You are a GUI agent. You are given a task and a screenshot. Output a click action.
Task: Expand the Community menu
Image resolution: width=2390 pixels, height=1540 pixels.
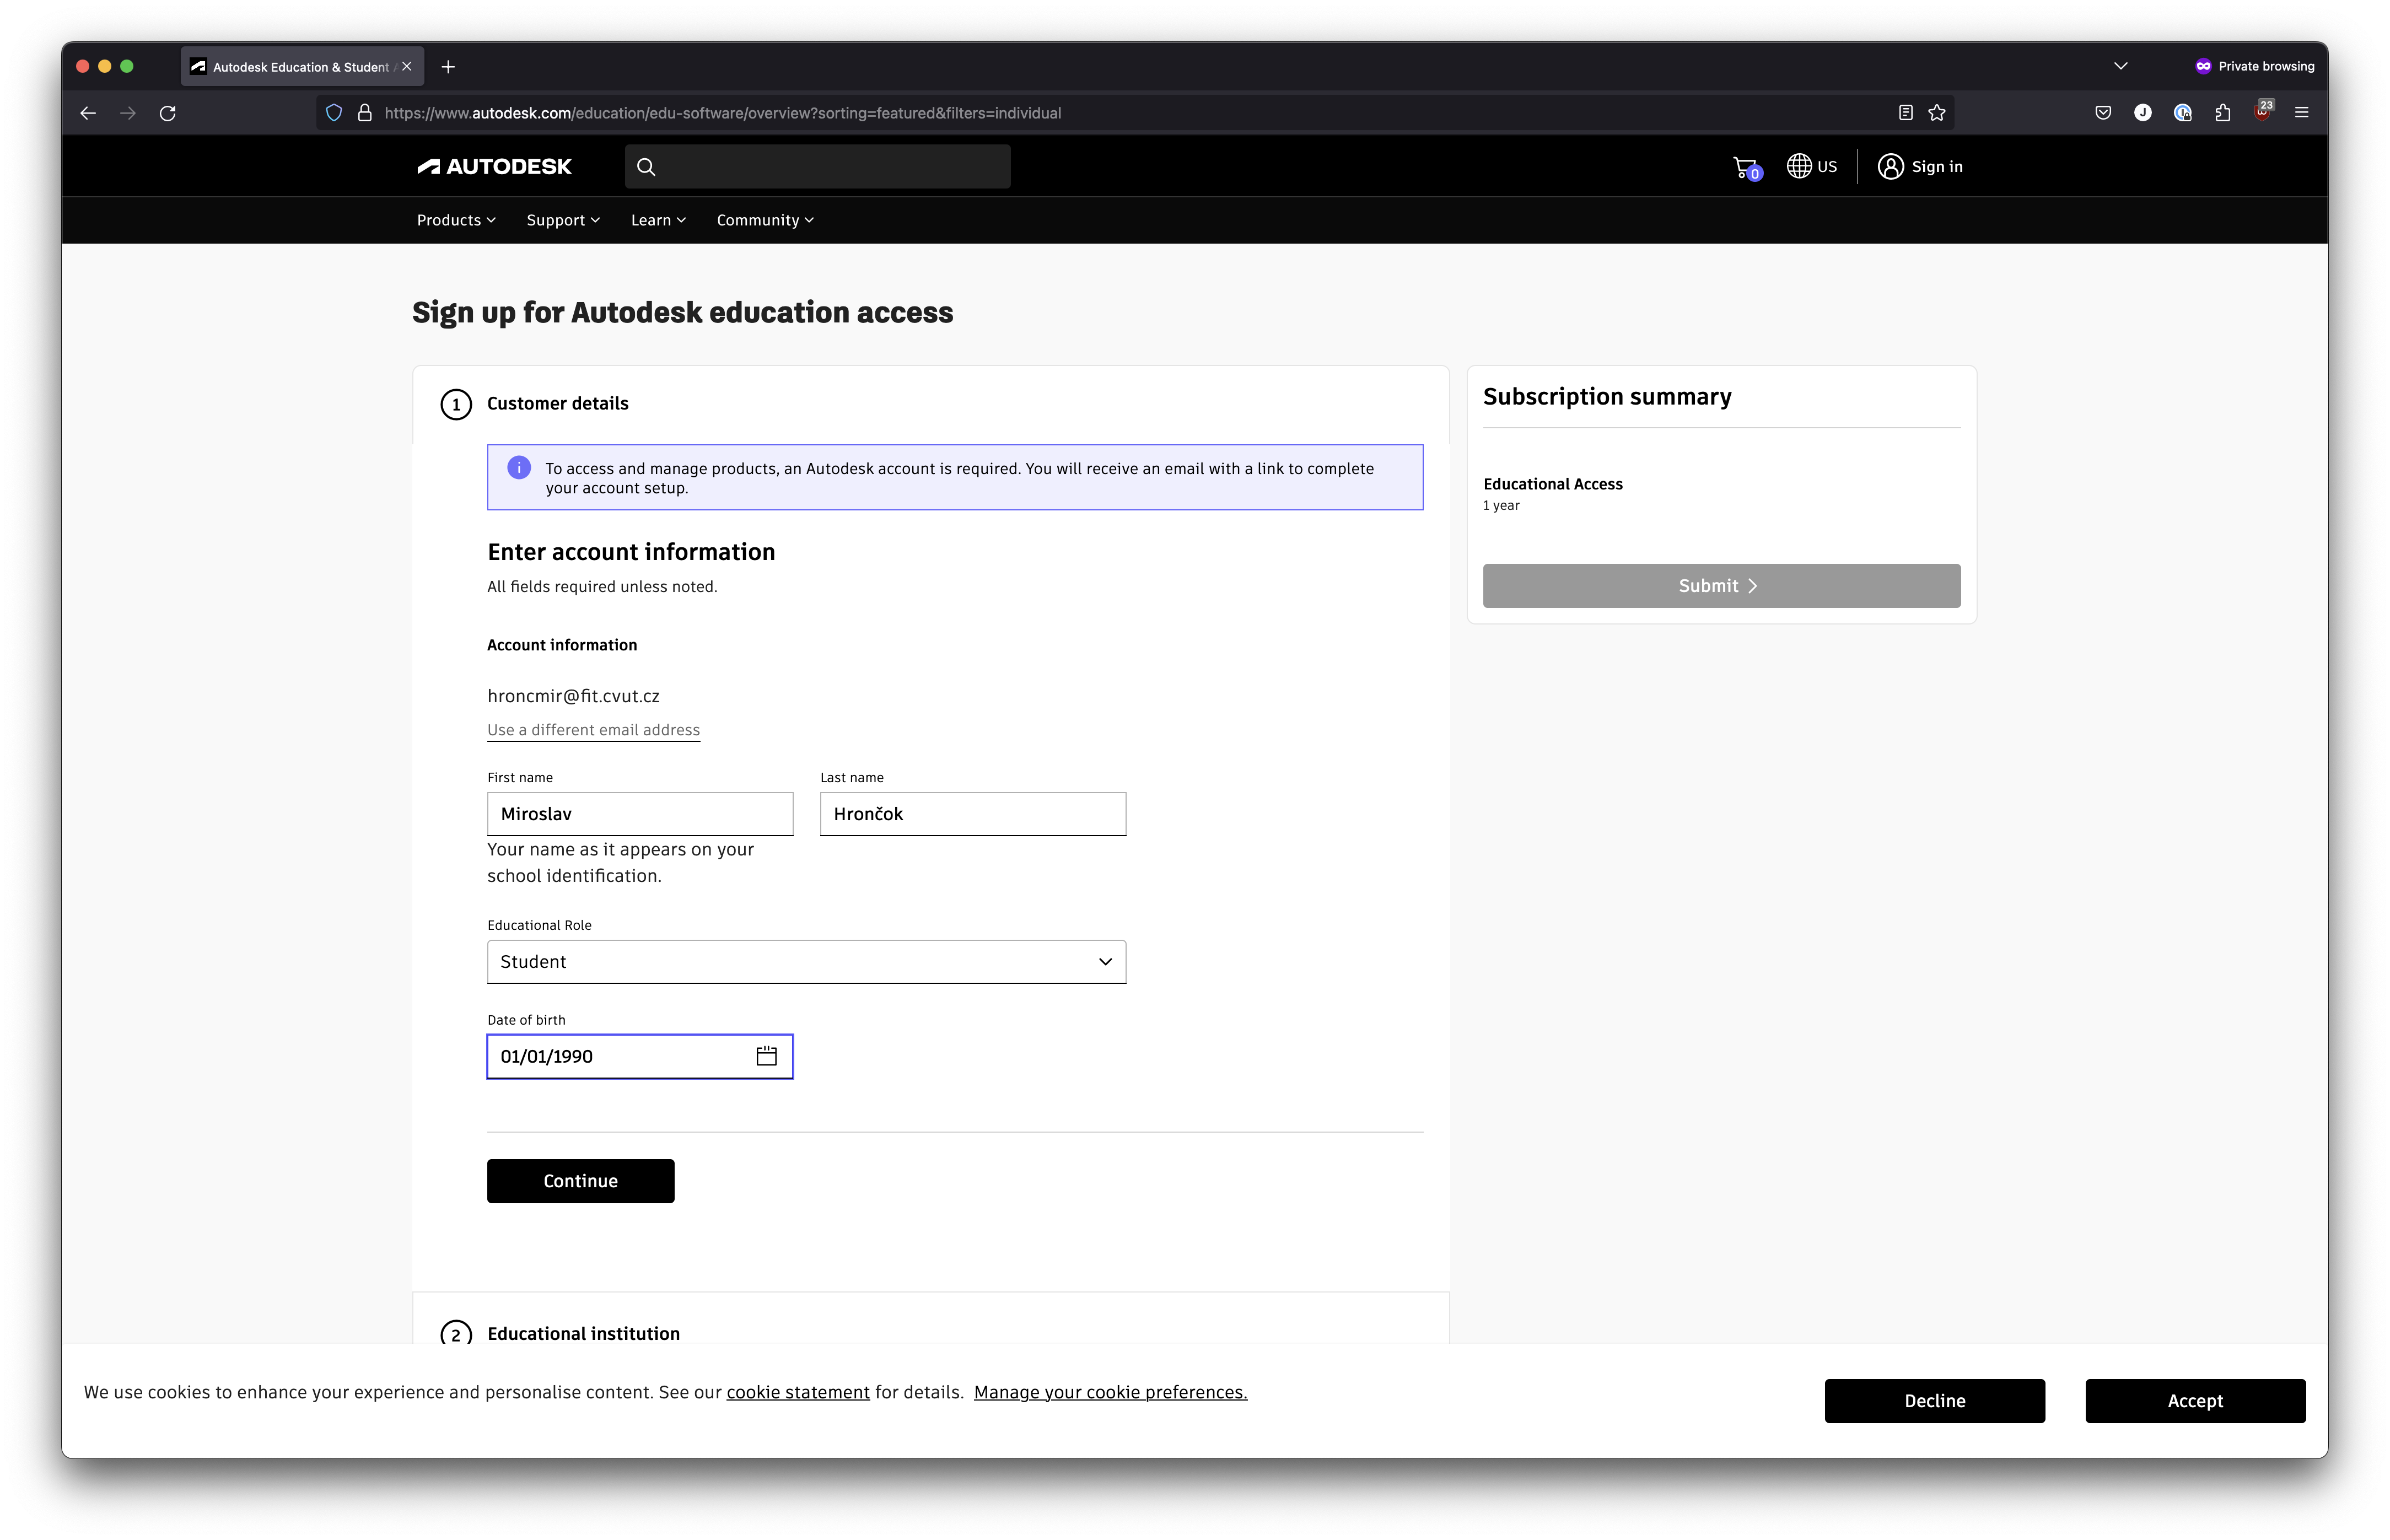click(x=765, y=220)
